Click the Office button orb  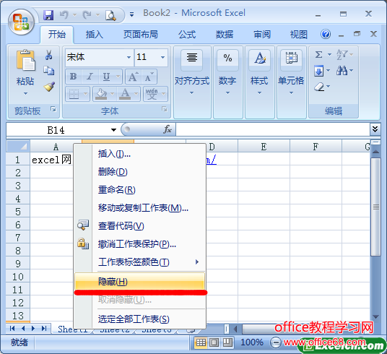(21, 22)
